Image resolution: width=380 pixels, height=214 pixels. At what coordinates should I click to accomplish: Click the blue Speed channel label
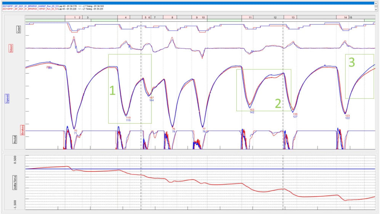tap(7, 98)
